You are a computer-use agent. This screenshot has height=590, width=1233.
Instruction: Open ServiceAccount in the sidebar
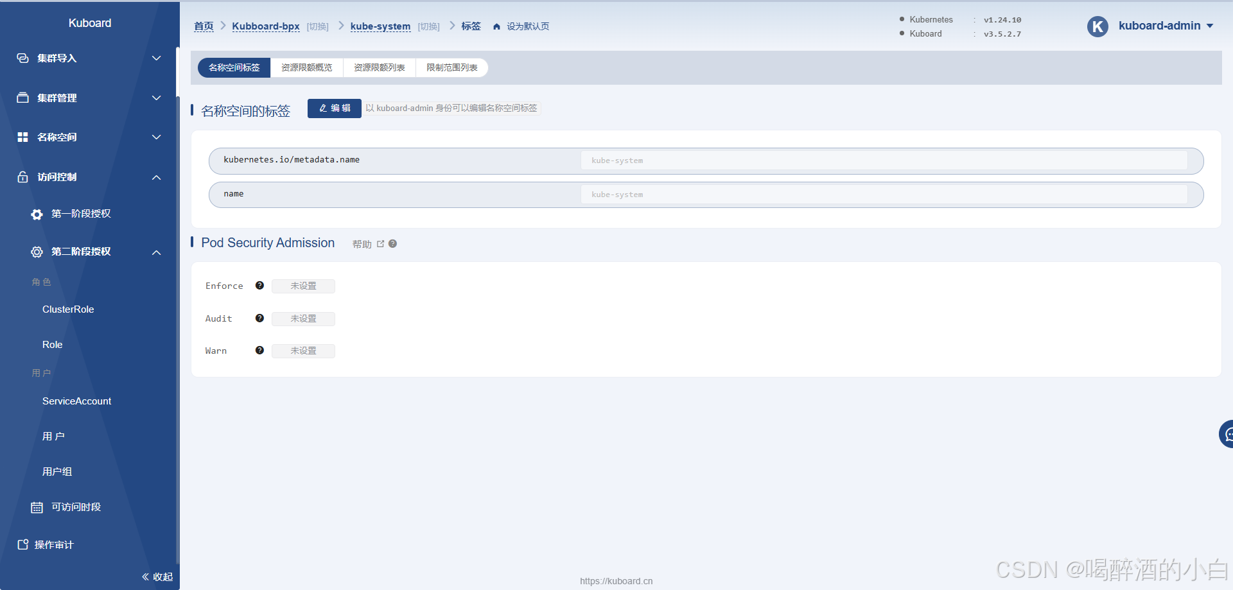tap(76, 401)
